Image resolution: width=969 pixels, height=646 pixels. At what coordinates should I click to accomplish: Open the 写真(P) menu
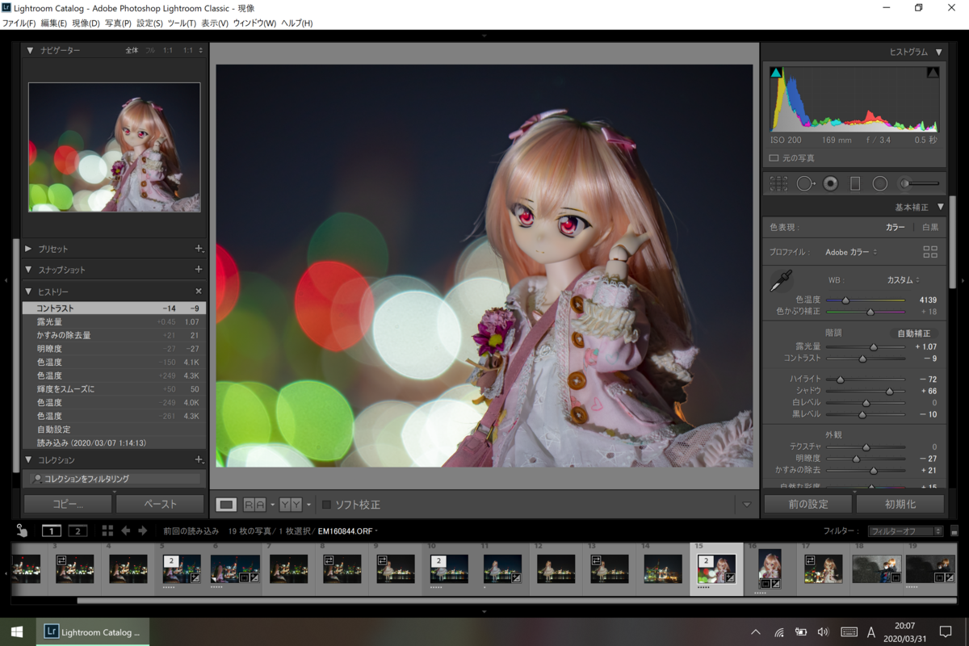tap(118, 23)
